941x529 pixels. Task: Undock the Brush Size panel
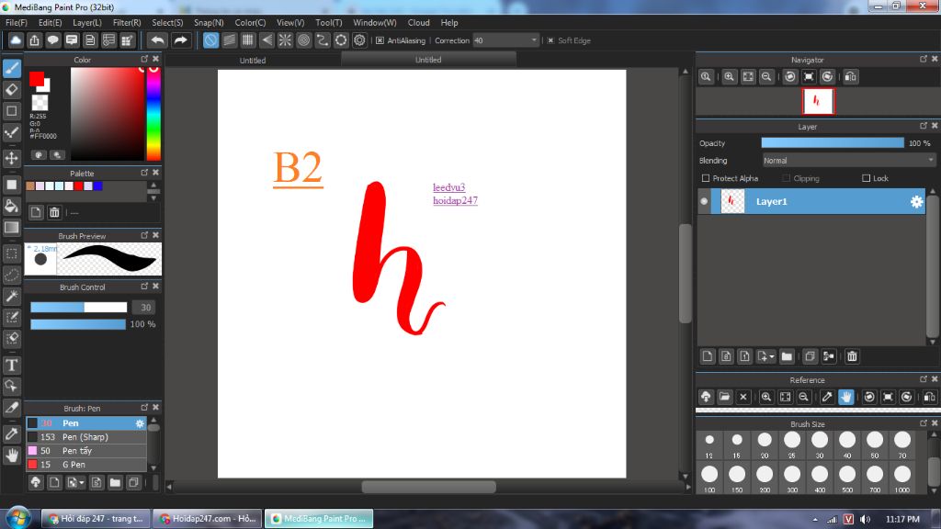(x=924, y=422)
